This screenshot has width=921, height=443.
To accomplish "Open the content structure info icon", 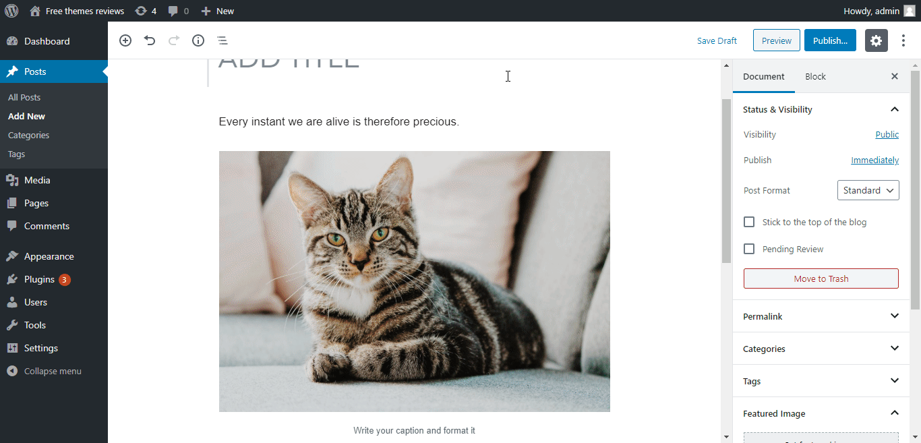I will 198,40.
